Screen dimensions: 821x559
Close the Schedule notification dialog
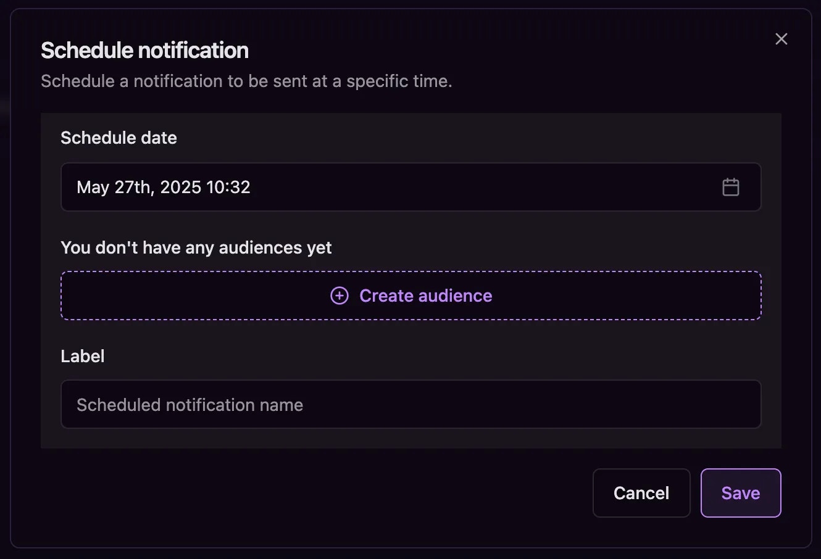(781, 39)
